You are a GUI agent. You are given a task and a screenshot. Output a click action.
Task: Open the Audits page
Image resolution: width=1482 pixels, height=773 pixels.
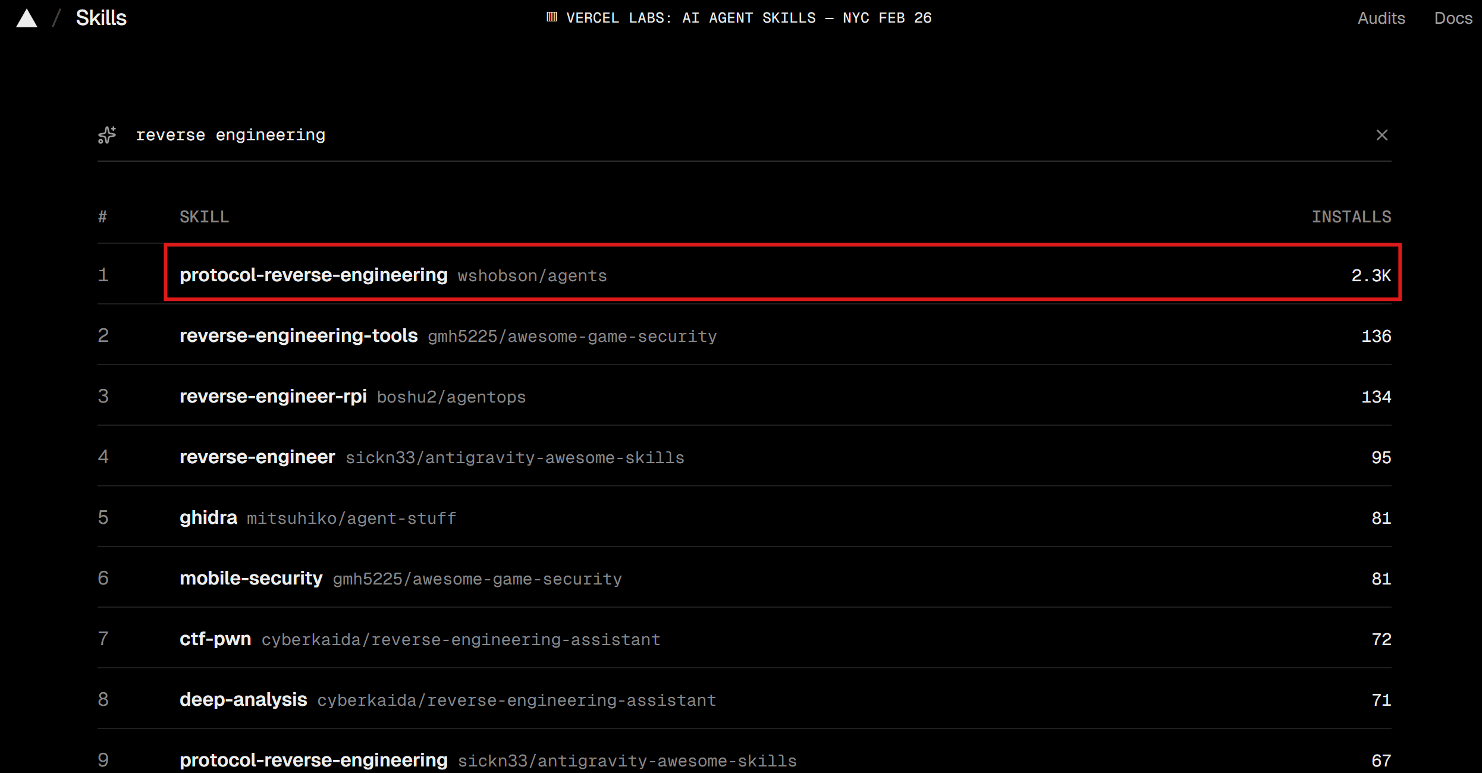(x=1381, y=18)
